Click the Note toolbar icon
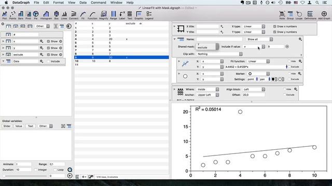This screenshot has width=332, height=186. pos(282,15)
